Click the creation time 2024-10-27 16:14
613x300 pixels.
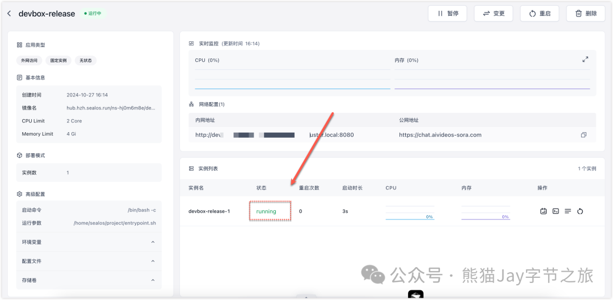click(x=87, y=95)
